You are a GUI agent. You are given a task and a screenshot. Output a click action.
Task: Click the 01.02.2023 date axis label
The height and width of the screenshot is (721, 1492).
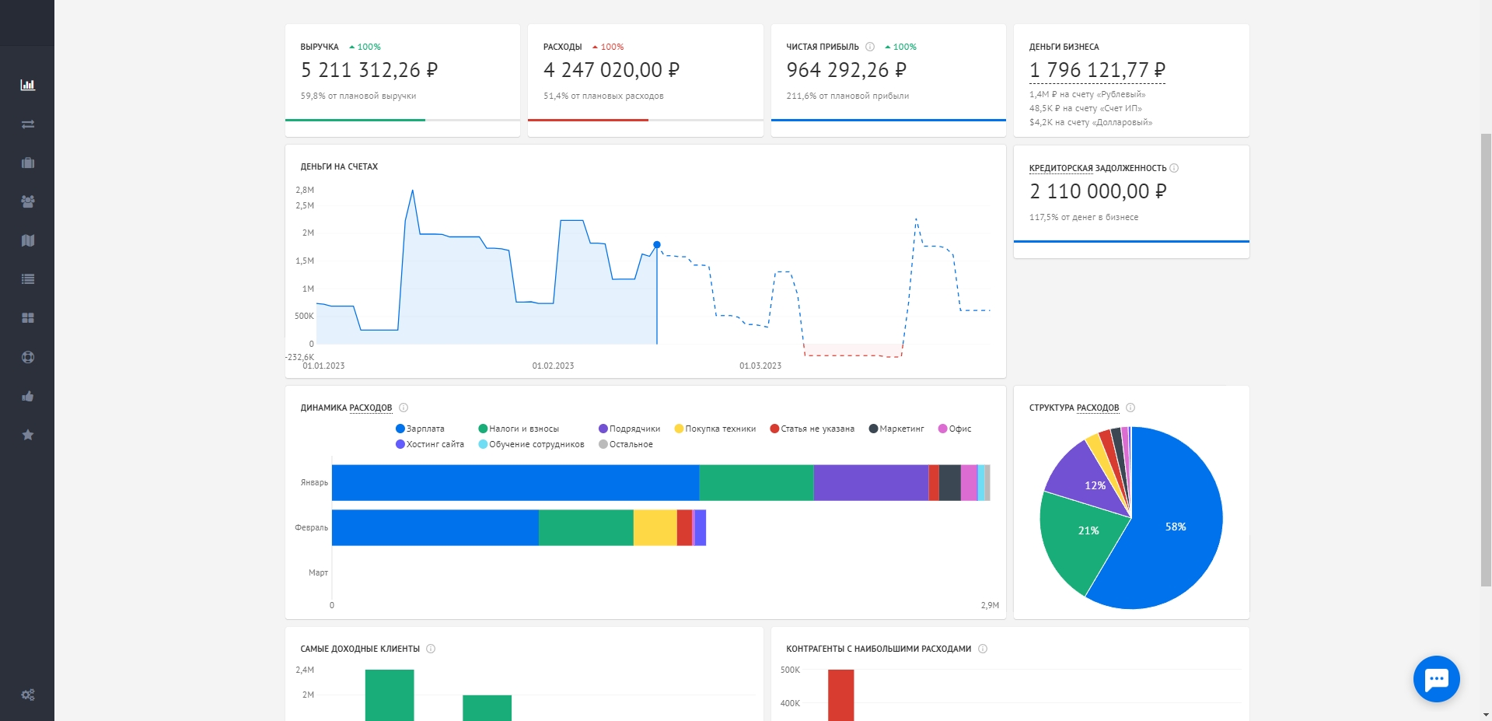(553, 366)
